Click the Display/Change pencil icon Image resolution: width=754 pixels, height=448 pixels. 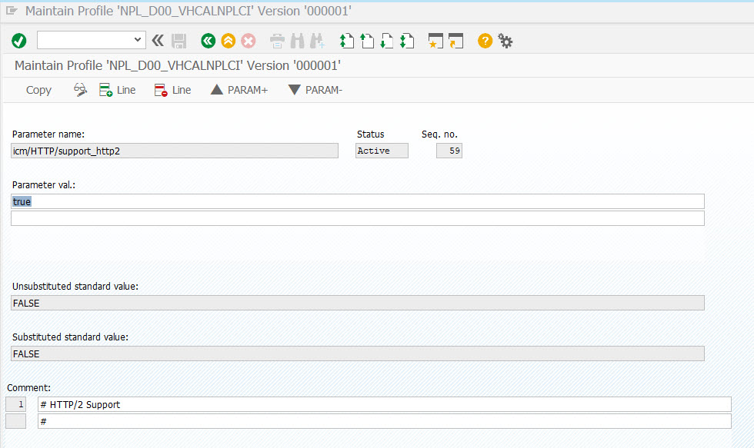(x=79, y=90)
